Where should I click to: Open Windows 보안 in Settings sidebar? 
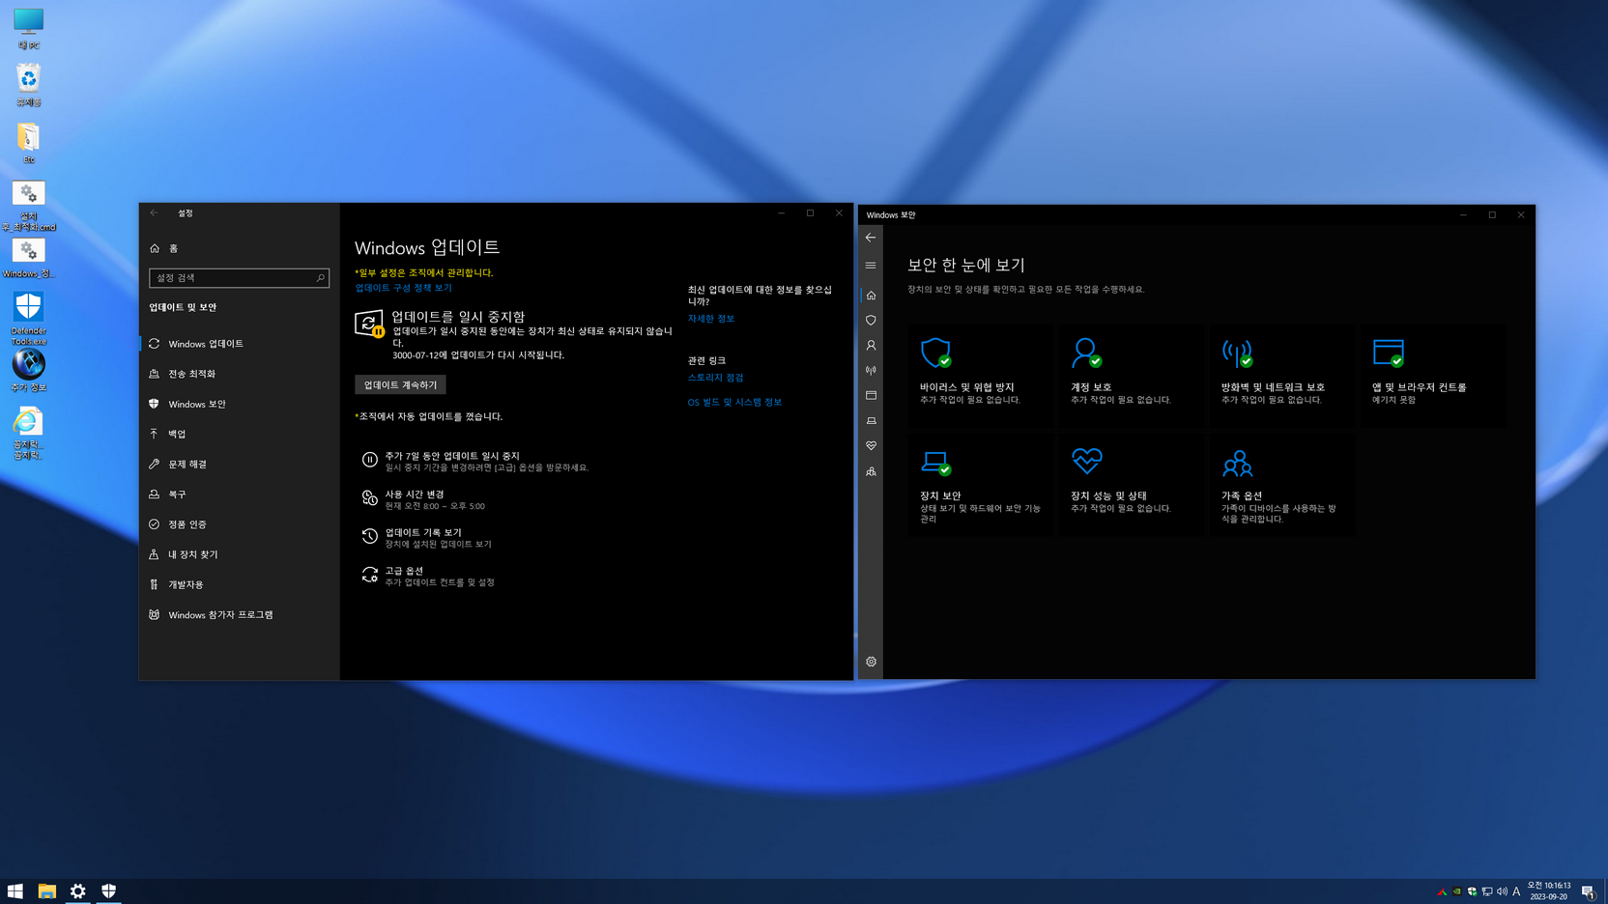click(x=239, y=404)
